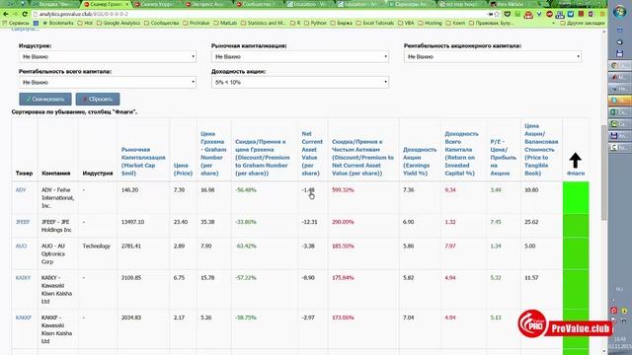Expand the Рентабельность акционерного капитала dropdown
This screenshot has width=632, height=355.
pos(493,57)
